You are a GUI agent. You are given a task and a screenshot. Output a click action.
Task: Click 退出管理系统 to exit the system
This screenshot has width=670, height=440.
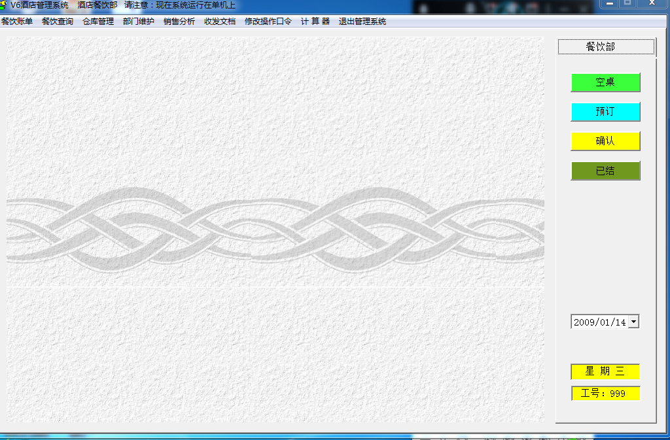tap(362, 21)
